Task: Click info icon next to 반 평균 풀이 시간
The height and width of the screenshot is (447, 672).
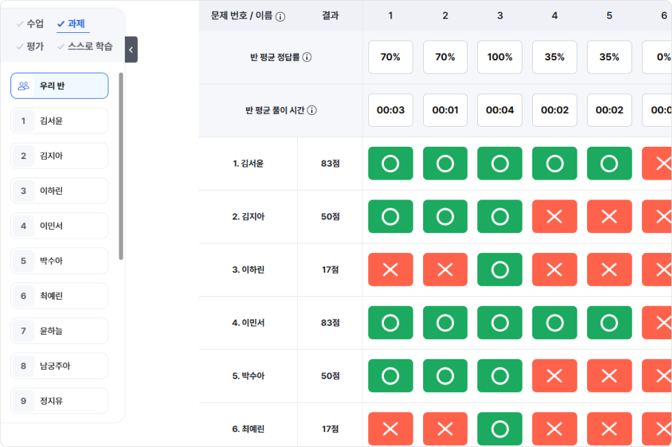Action: (312, 110)
